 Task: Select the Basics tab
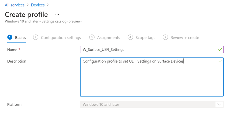point(20,38)
